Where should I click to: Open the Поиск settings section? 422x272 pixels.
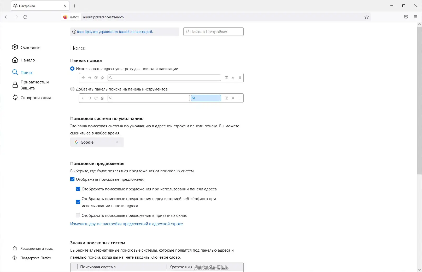click(x=27, y=72)
